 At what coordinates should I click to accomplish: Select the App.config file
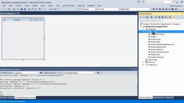tap(152, 60)
